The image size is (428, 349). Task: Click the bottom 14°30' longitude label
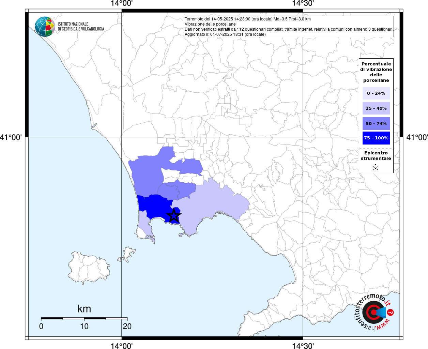(x=303, y=346)
